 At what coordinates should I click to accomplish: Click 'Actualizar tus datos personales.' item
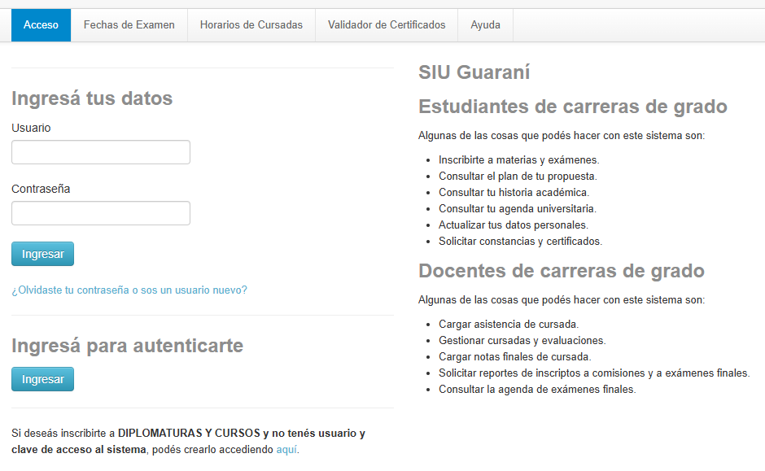(x=514, y=225)
